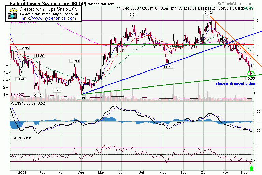Click the 'classic dragonfly doji' annotation text

235,83
